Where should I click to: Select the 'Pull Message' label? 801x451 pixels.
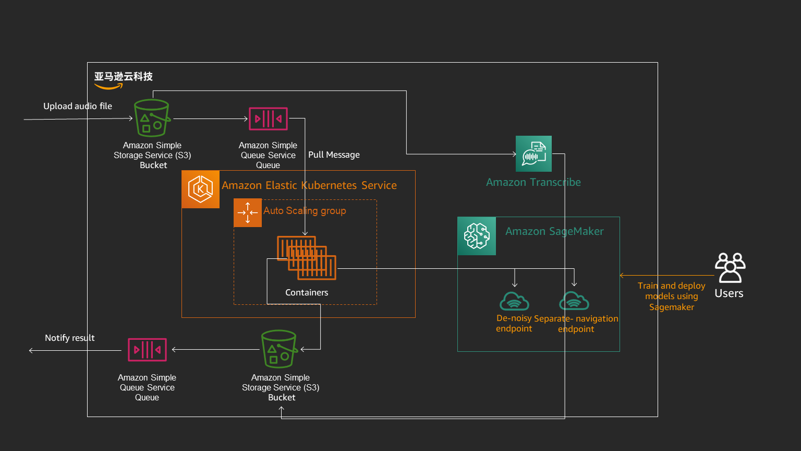pyautogui.click(x=334, y=155)
